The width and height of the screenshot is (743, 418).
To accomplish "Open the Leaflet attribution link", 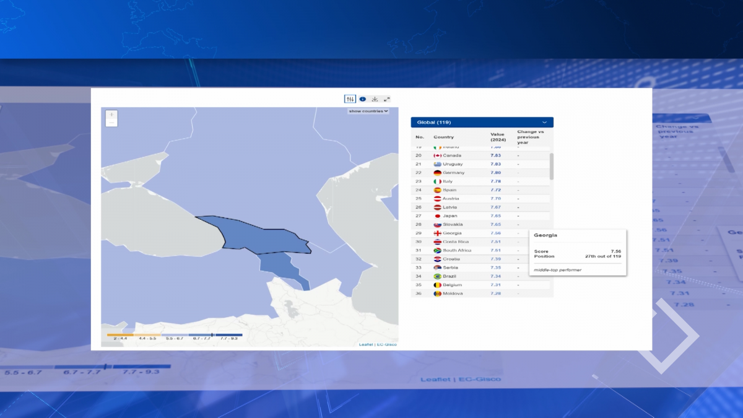I will (x=366, y=344).
